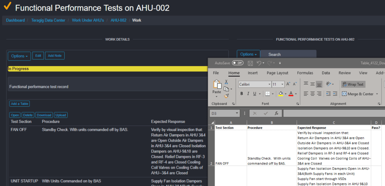Pick the yellow fill color swatch
Image resolution: width=385 pixels, height=186 pixels.
(281, 94)
